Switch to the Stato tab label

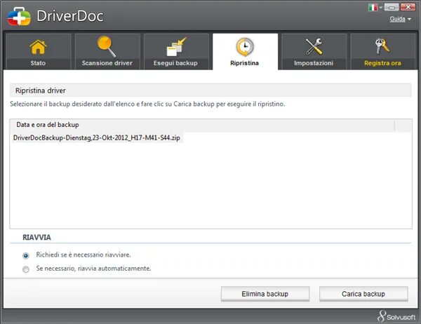(38, 63)
